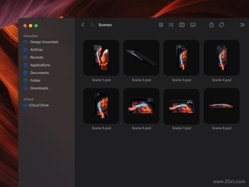Viewport: 249px width, 187px height.
Task: Switch to icon grid view
Action: [x=161, y=25]
